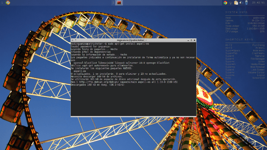Screen dimensions: 267x150
Task: Switch to workspace number 1
Action: (x=2, y=3)
